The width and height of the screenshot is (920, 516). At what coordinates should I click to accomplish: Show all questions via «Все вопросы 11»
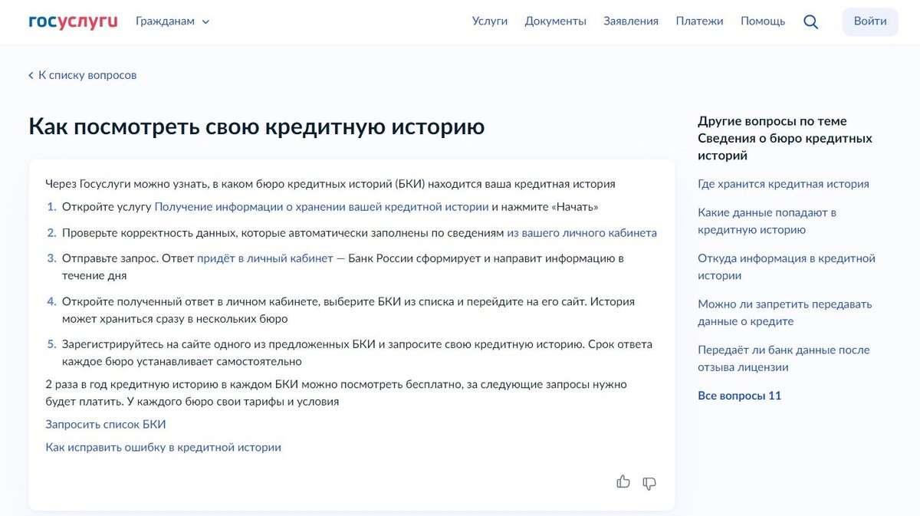[x=739, y=396]
